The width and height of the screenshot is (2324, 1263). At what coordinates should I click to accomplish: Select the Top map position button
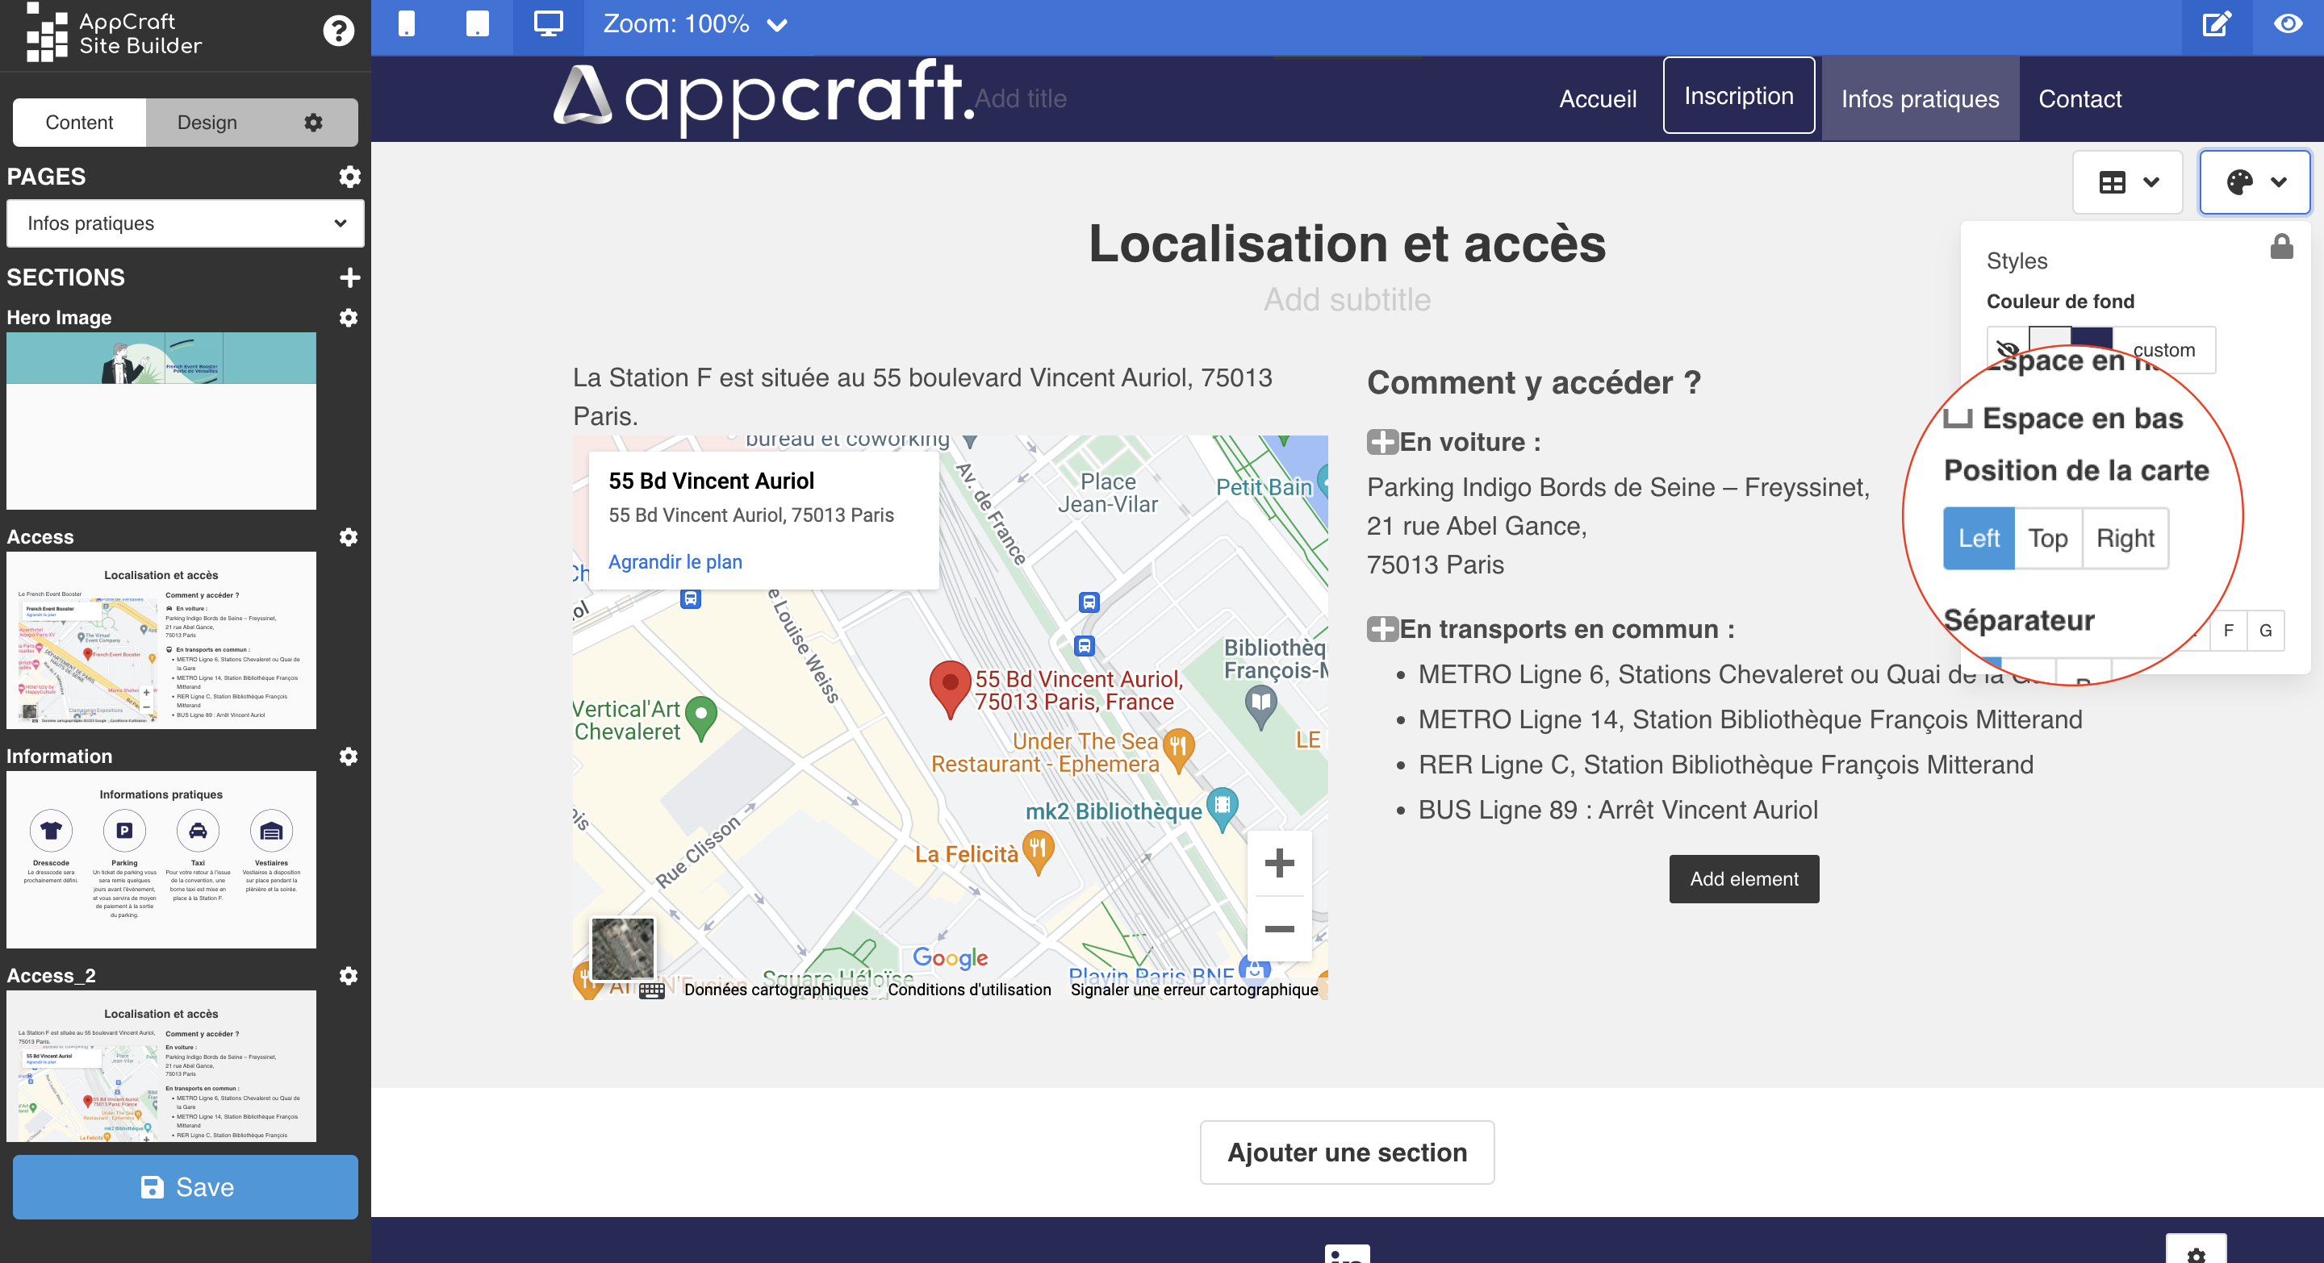click(2047, 536)
